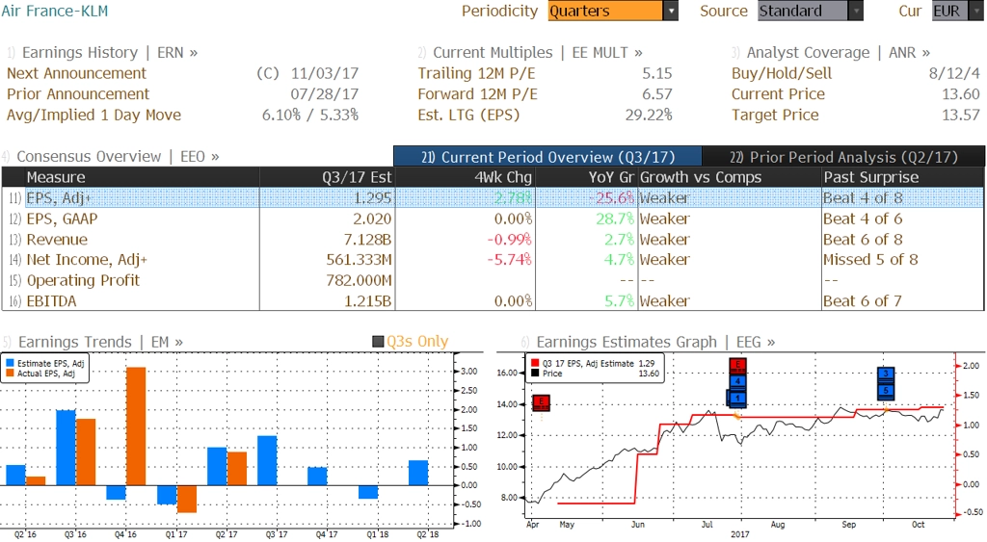Click the Air France-KLM company title
The width and height of the screenshot is (987, 542).
point(54,11)
